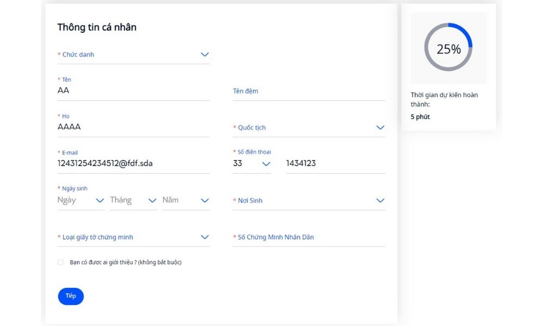Open the Chức danh dropdown

pyautogui.click(x=133, y=55)
